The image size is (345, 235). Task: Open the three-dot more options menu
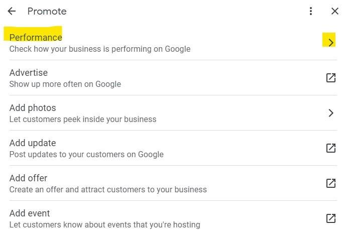(x=311, y=11)
